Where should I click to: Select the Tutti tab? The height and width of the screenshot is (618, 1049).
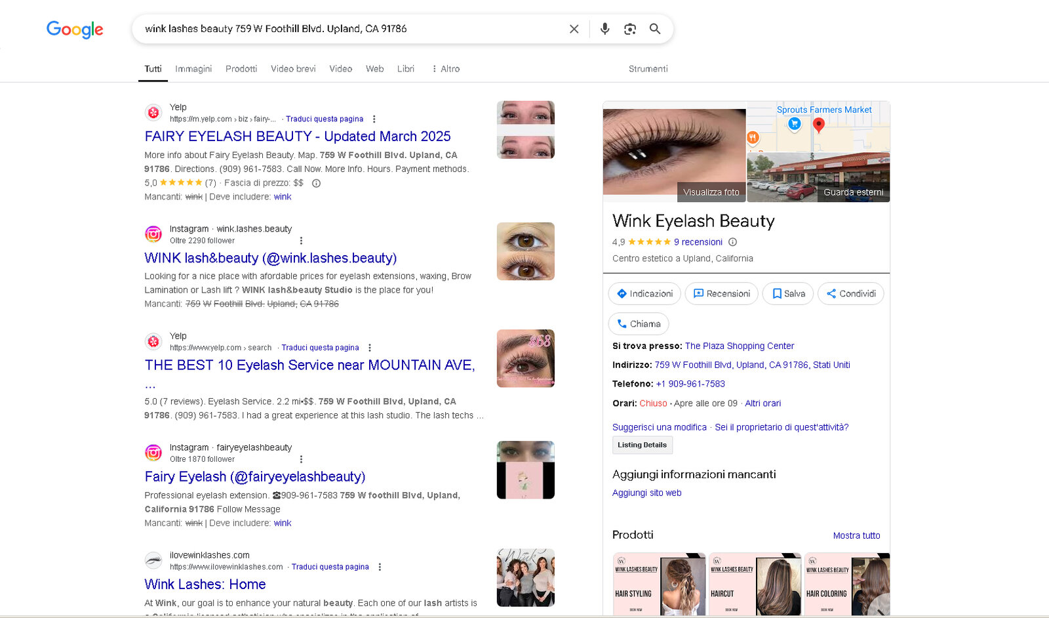[x=153, y=69]
